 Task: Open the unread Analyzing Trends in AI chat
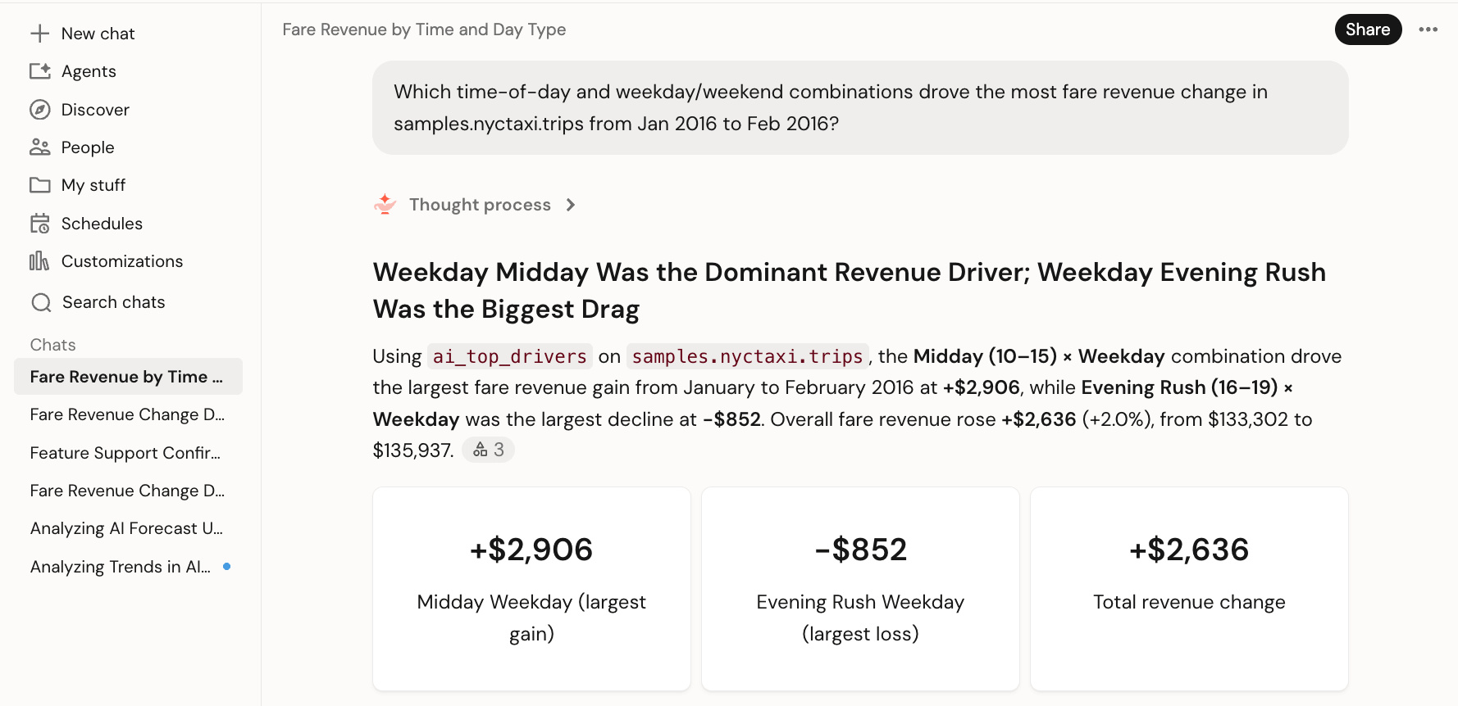[128, 567]
